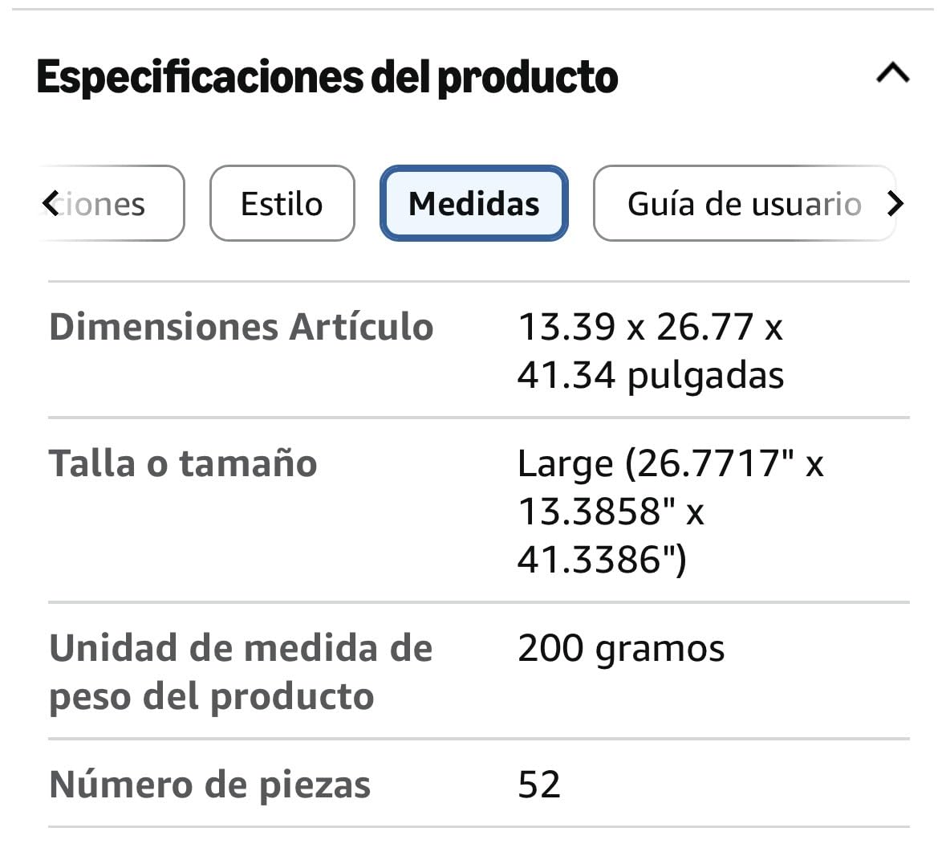This screenshot has width=946, height=848.
Task: Switch to the Estilo tab
Action: click(282, 203)
